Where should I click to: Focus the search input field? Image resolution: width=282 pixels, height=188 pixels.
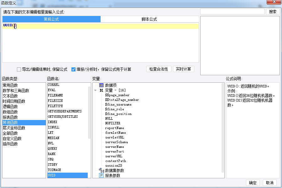point(232,12)
